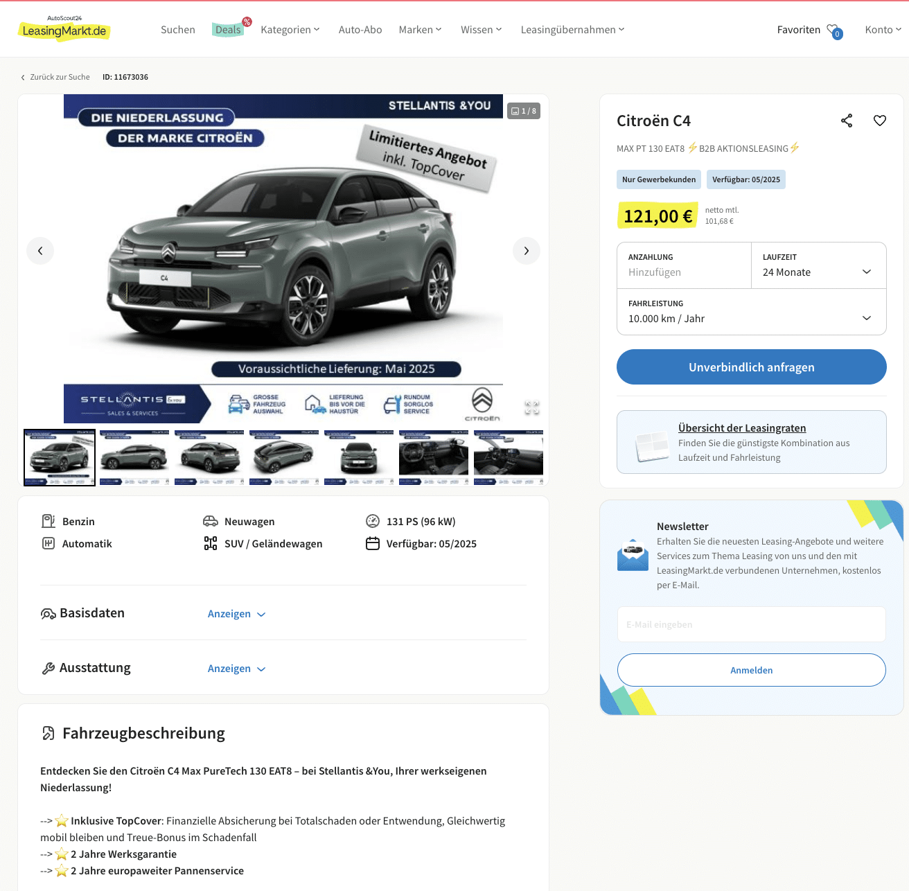
Task: Open favorites heart icon in header
Action: 834,30
